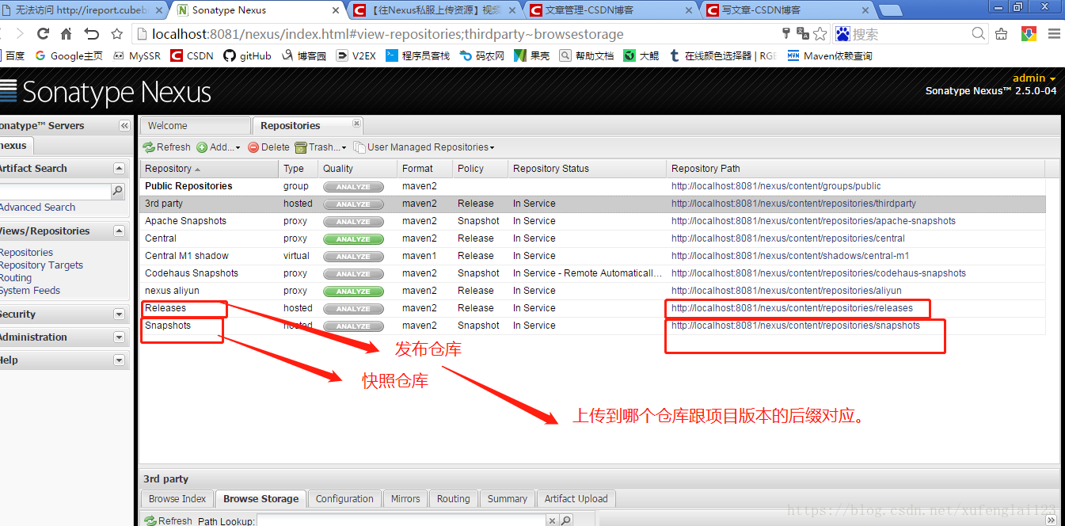Switch to the Mirrors tab

point(405,499)
